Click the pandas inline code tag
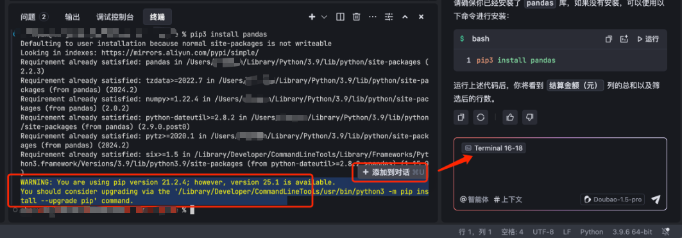Screen dimensions: 682x238 pyautogui.click(x=540, y=3)
